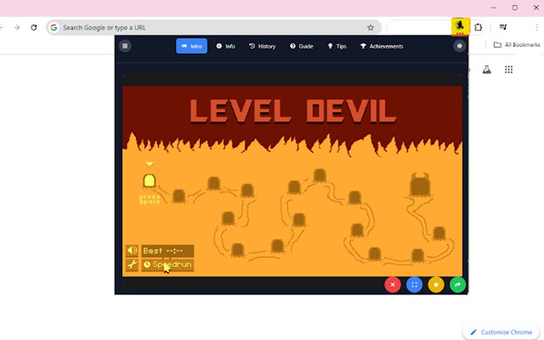Click the Best time display
Image resolution: width=544 pixels, height=340 pixels.
click(x=166, y=250)
